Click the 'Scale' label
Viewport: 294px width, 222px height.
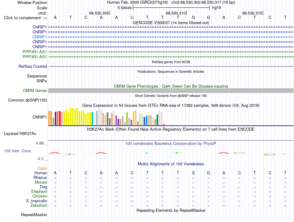42,8
